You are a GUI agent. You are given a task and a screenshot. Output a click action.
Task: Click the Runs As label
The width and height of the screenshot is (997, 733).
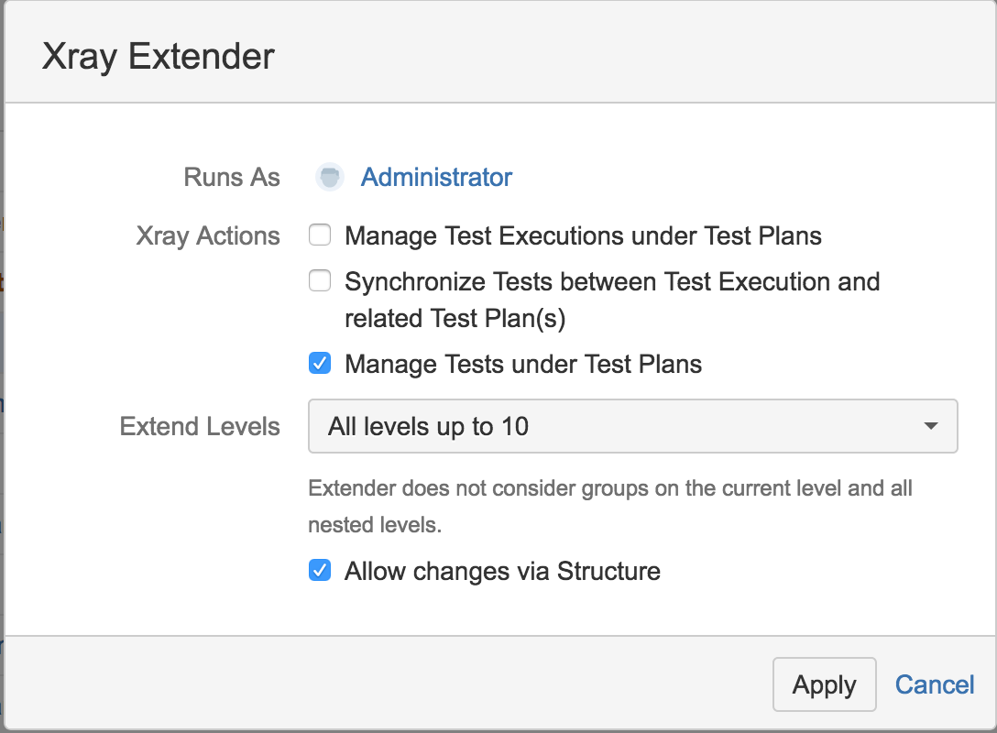(x=232, y=178)
